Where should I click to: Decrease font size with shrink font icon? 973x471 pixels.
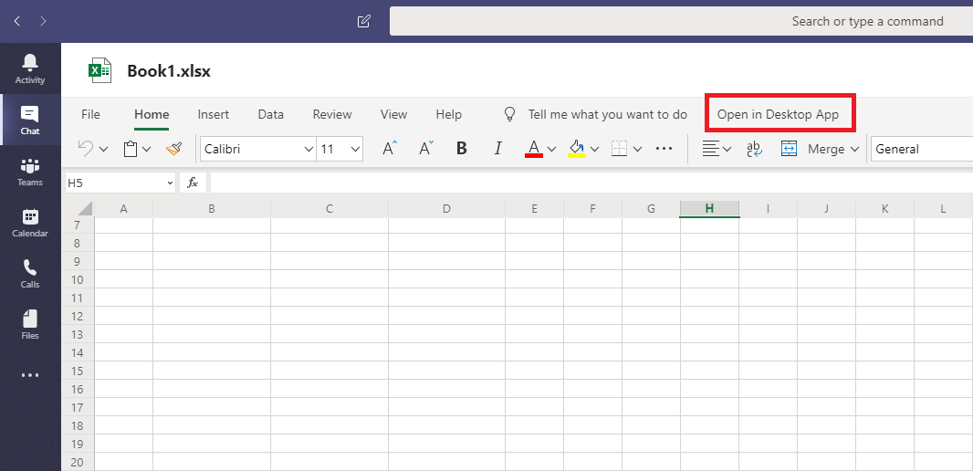(x=426, y=149)
